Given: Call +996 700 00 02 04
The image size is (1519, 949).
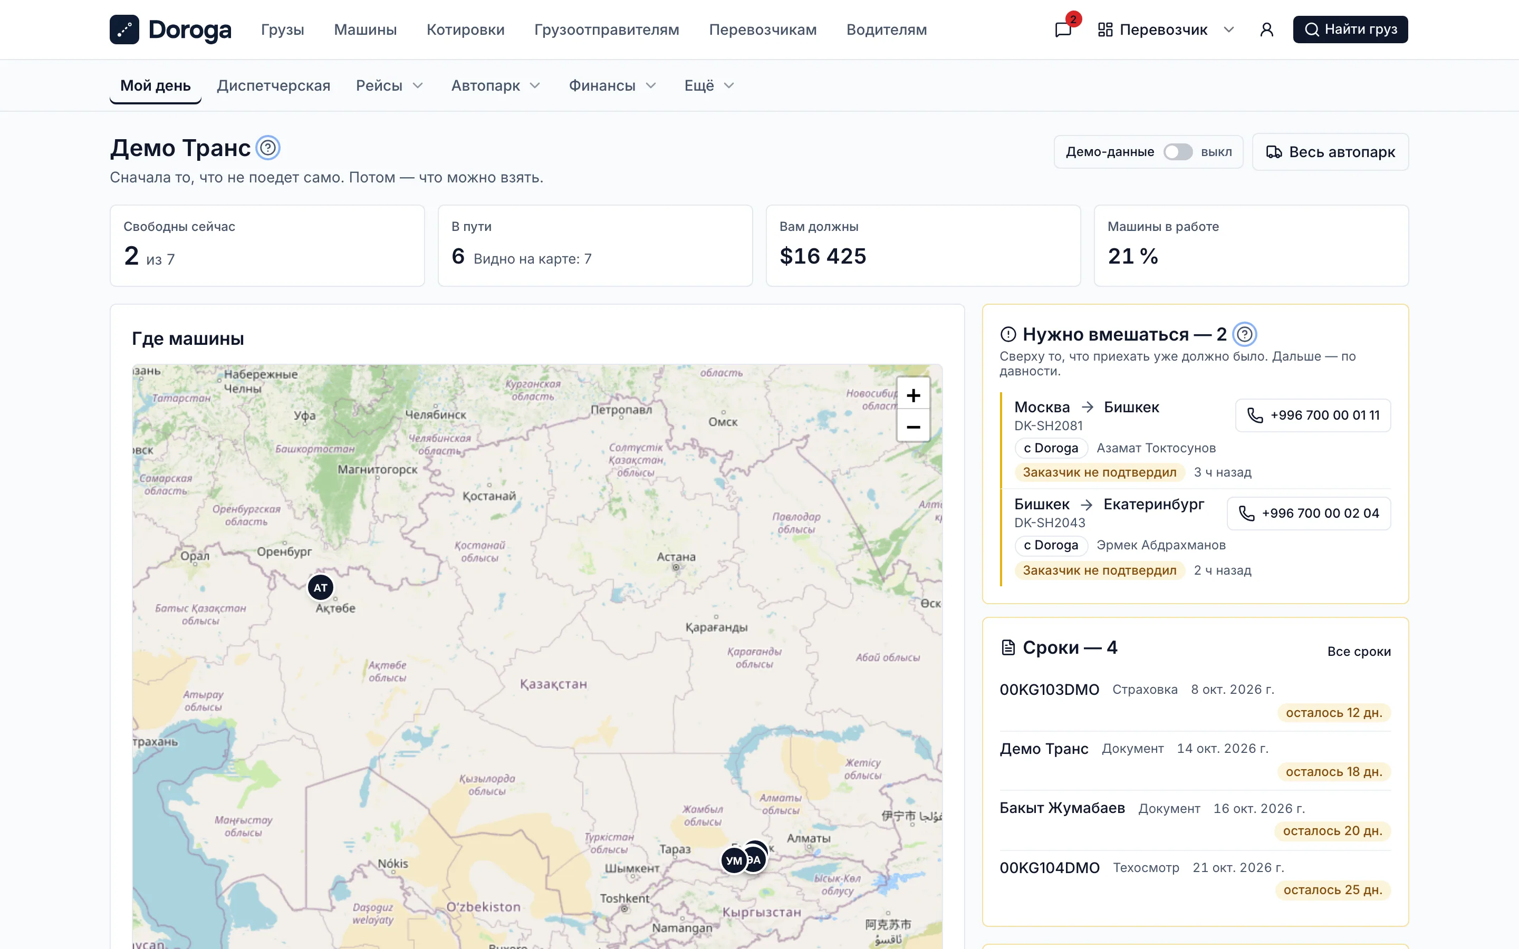Looking at the screenshot, I should [x=1308, y=514].
